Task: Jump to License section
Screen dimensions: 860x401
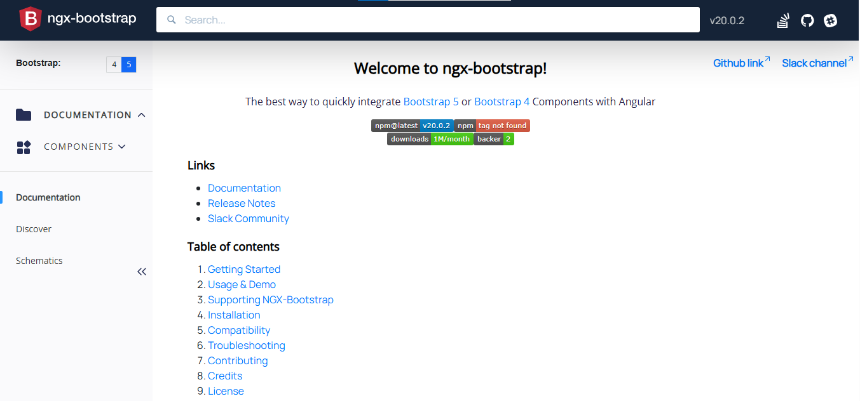Action: [x=226, y=391]
